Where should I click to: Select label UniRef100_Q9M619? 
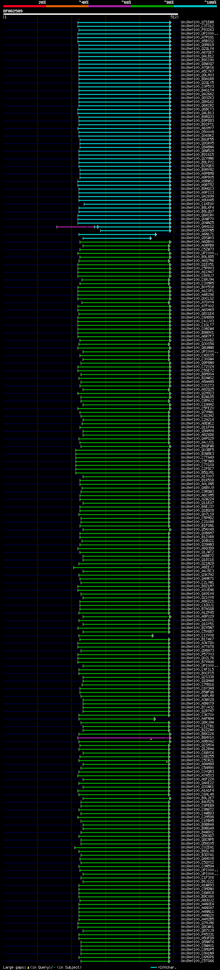(x=197, y=45)
